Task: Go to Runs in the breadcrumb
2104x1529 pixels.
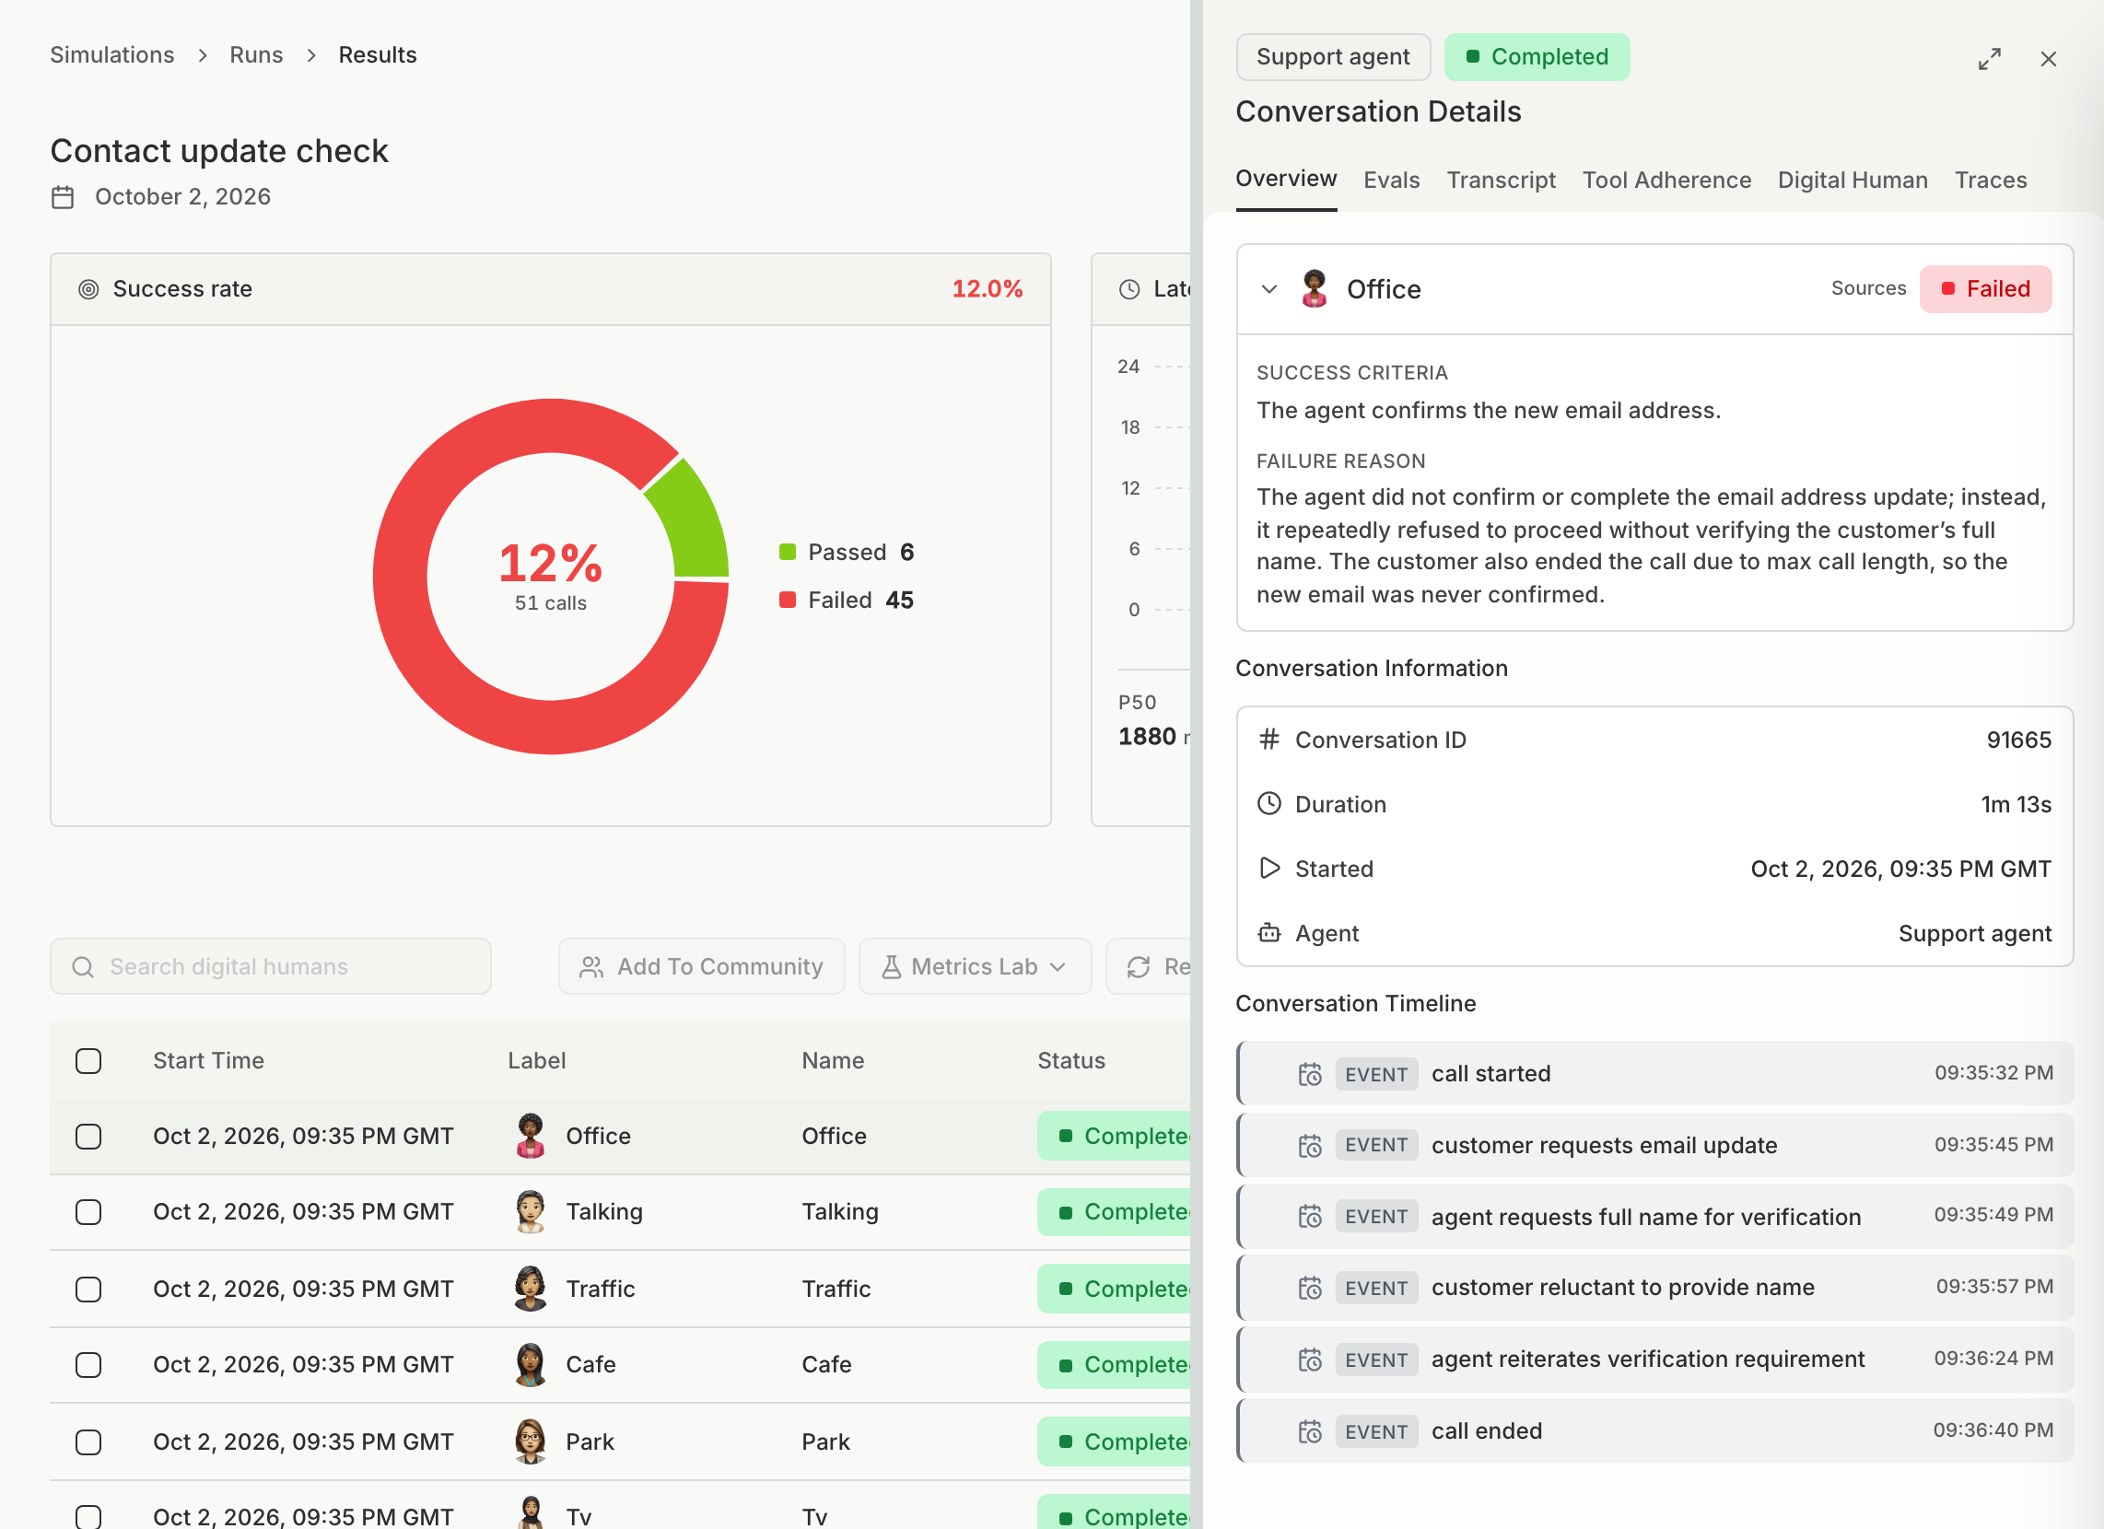Action: point(256,54)
